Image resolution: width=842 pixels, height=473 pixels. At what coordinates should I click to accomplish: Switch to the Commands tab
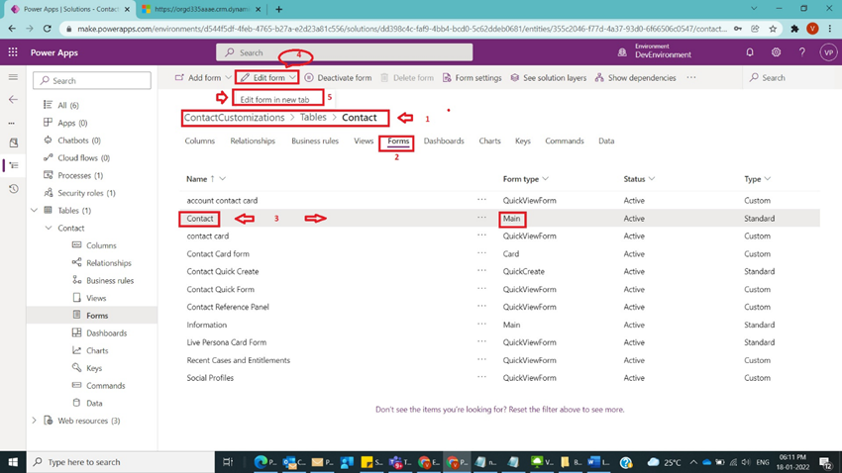565,142
